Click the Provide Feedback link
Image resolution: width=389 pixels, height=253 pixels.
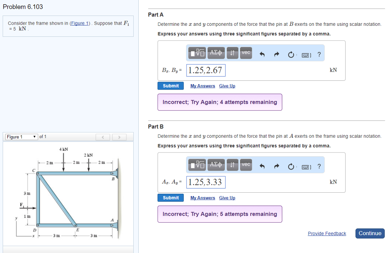[327, 233]
